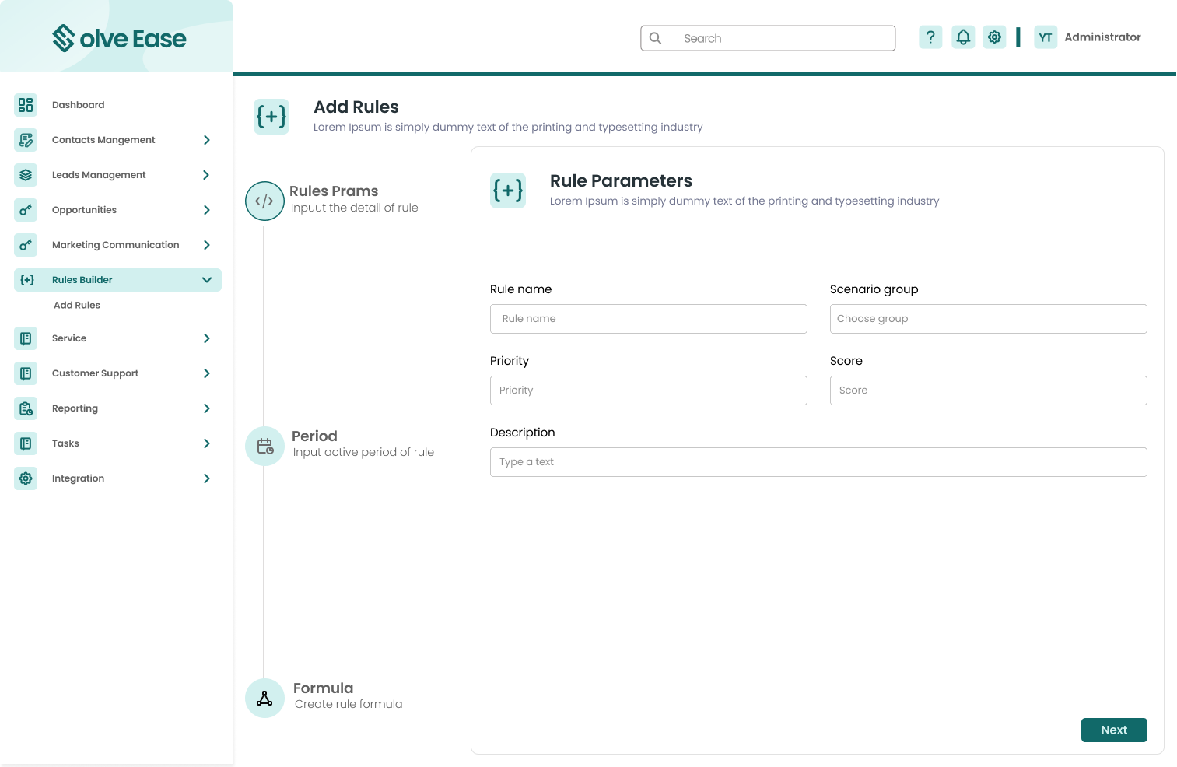The width and height of the screenshot is (1177, 767).
Task: Collapse the Rules Builder submenu chevron
Action: [206, 280]
